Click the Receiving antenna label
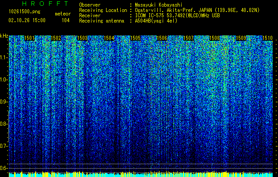 [x=102, y=21]
